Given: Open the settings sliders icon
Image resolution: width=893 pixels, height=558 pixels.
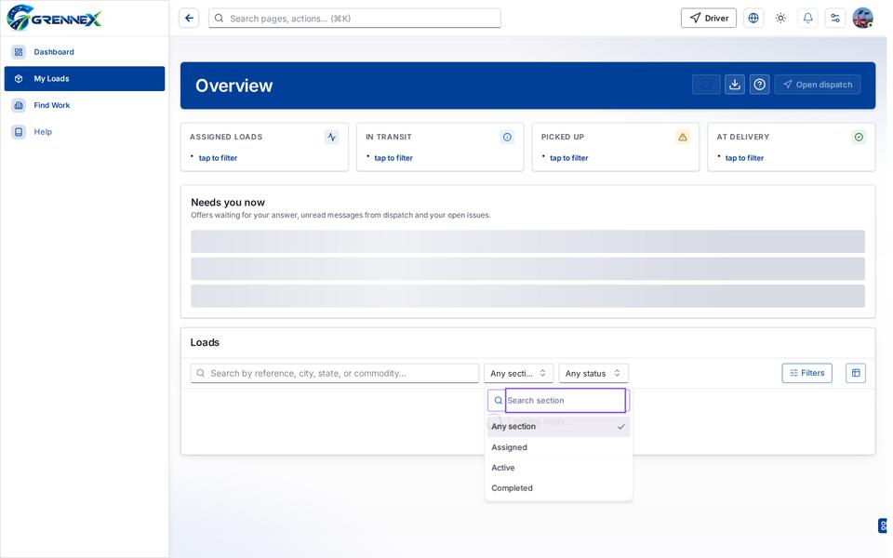Looking at the screenshot, I should click(835, 19).
